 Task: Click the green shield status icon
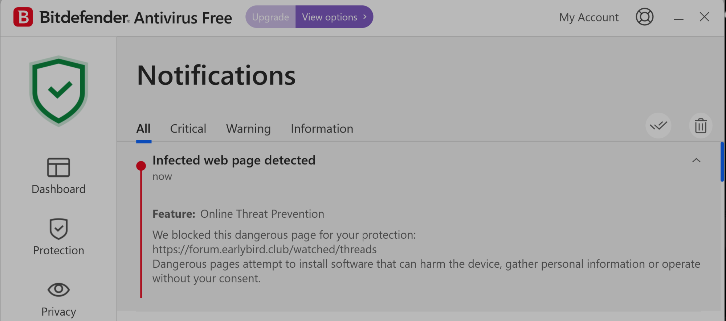tap(59, 91)
